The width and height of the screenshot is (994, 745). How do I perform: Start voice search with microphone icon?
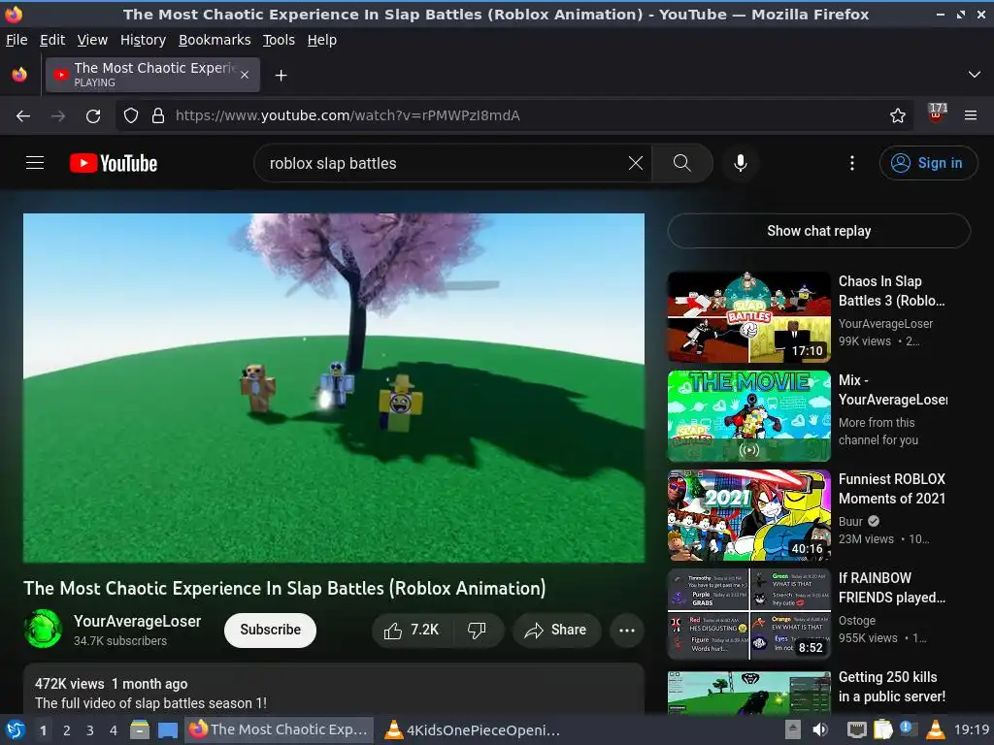click(740, 163)
